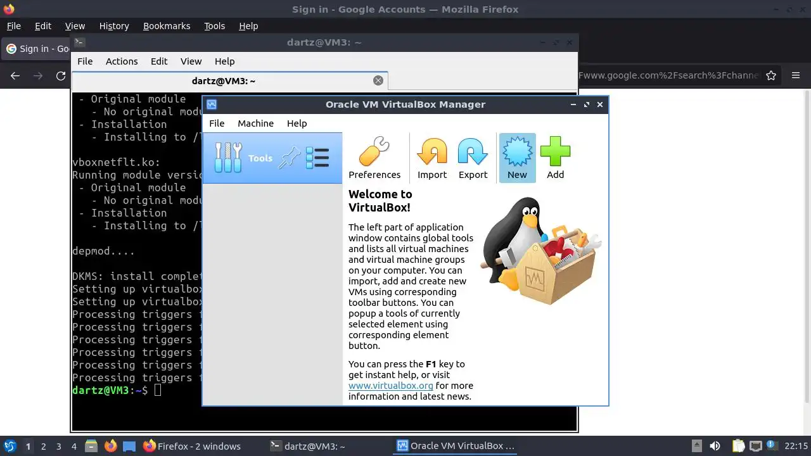811x456 pixels.
Task: Create a New virtual machine
Action: pos(517,158)
